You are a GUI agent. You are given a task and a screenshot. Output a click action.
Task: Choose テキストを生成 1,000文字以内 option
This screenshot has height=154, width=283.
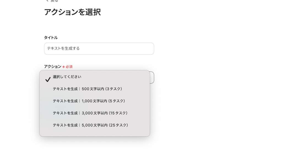(89, 101)
